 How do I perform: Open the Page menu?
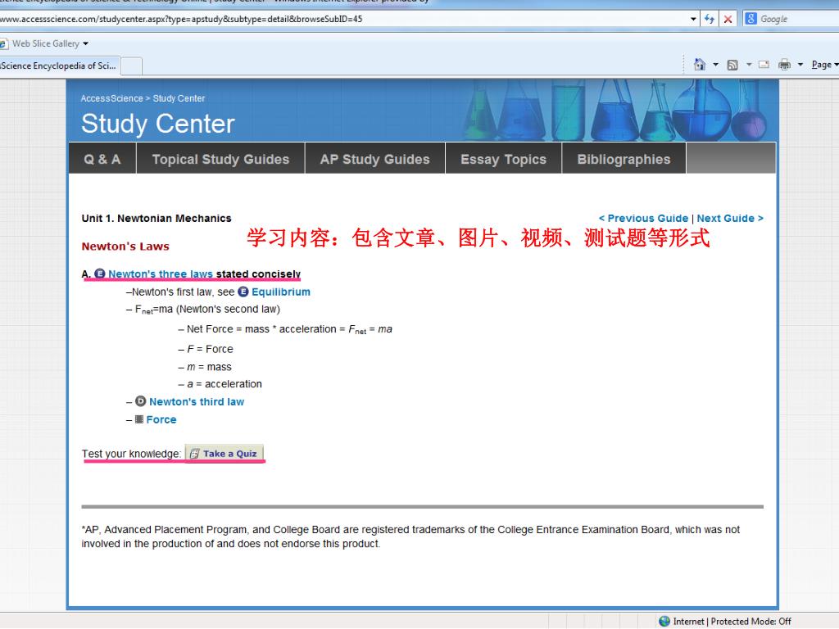824,65
